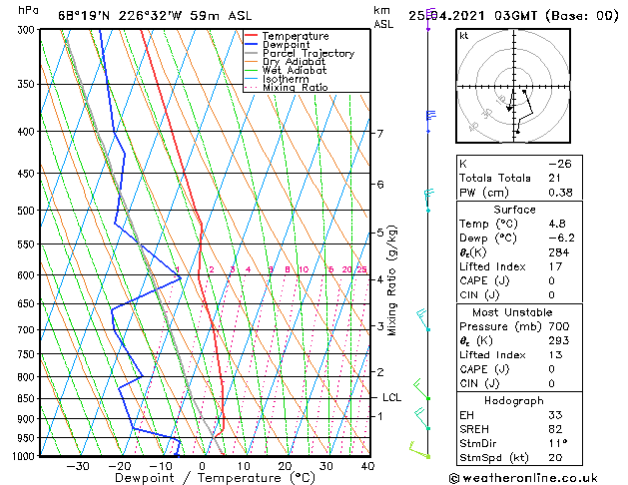Click the CAPE value under Surface
The width and height of the screenshot is (628, 485).
pos(551,280)
